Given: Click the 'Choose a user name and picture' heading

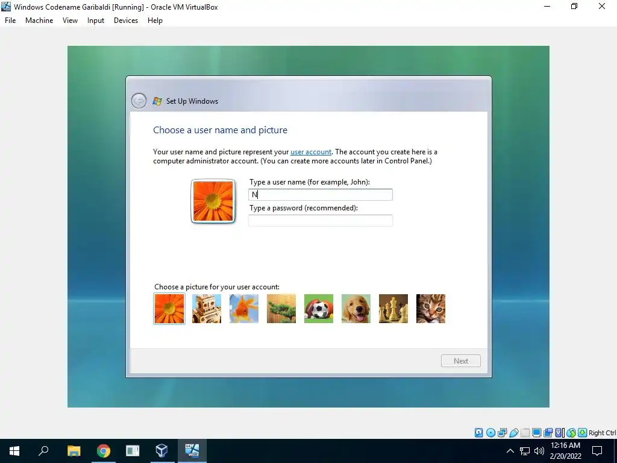Looking at the screenshot, I should (220, 130).
